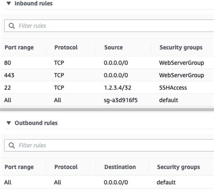Click the outbound Destination column header
This screenshot has height=191, width=214.
[120, 167]
